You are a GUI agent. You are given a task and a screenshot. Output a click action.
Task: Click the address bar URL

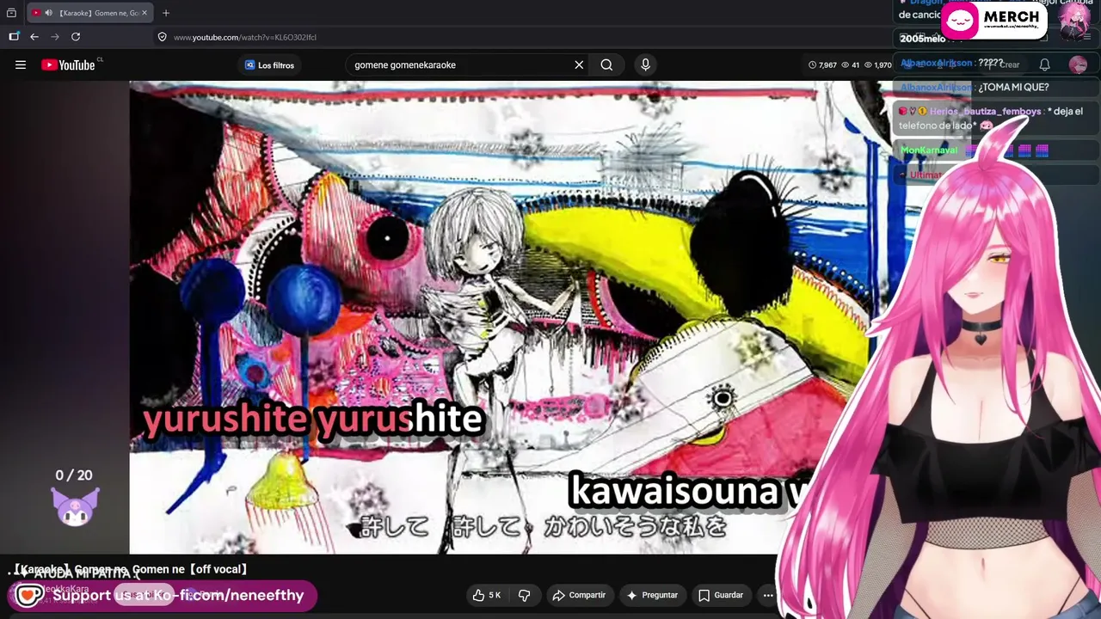(x=245, y=37)
